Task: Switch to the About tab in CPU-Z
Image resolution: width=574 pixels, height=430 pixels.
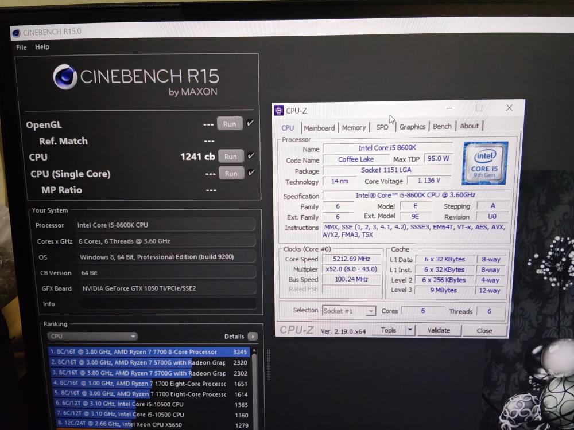Action: point(469,126)
